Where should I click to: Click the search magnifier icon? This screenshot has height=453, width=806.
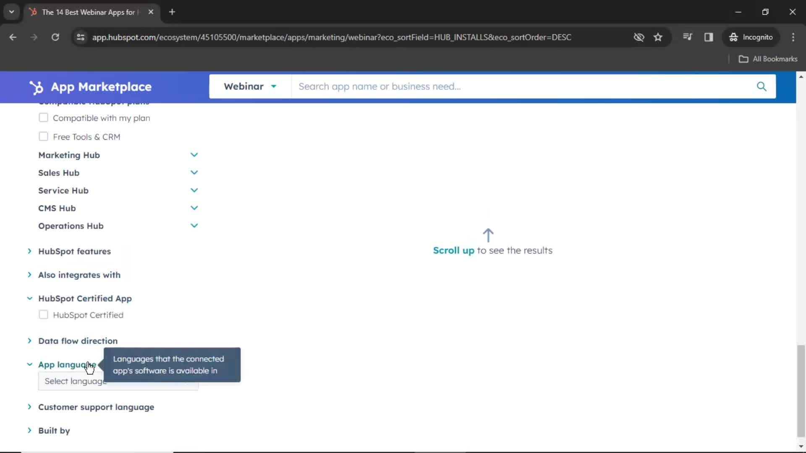pyautogui.click(x=762, y=86)
